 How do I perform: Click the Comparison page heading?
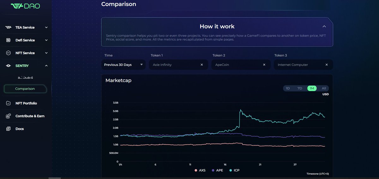tap(119, 4)
